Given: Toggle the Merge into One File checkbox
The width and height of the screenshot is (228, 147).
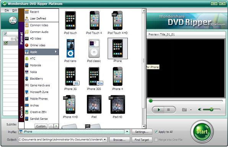Looking at the screenshot, I should [156, 140].
